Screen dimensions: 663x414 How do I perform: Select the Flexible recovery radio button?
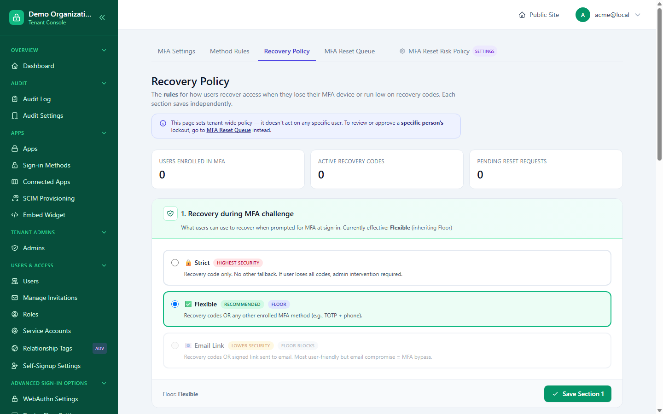175,304
